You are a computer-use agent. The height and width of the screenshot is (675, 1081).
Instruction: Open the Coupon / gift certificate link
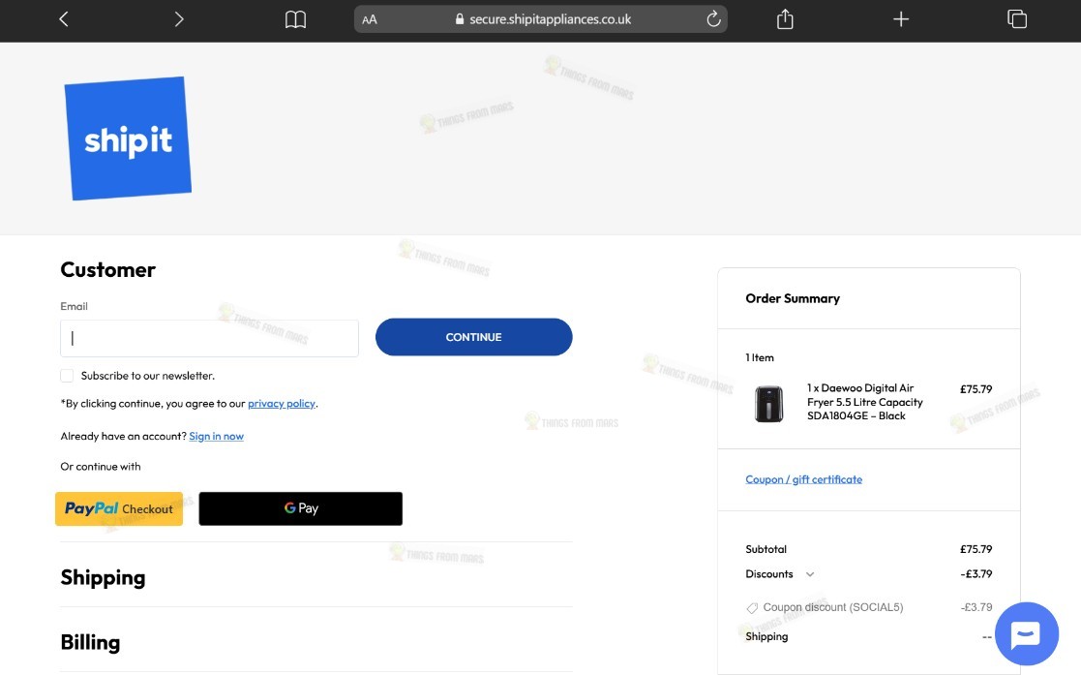click(x=804, y=479)
